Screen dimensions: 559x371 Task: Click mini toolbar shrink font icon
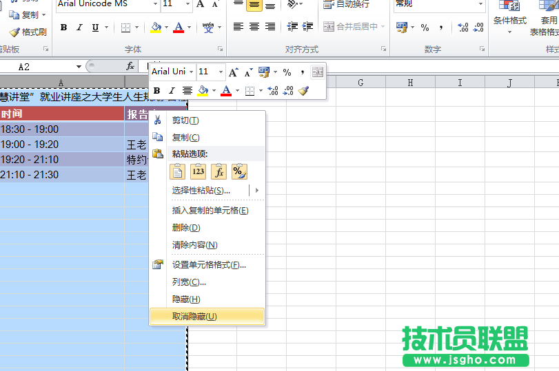(249, 72)
